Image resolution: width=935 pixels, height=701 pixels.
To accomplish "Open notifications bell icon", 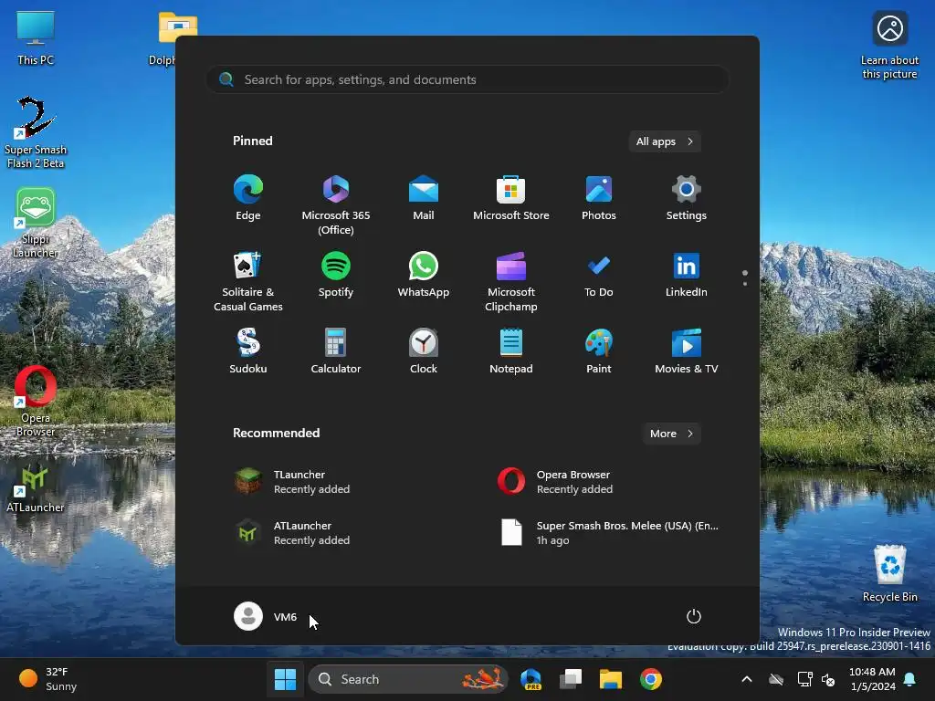I will coord(910,679).
